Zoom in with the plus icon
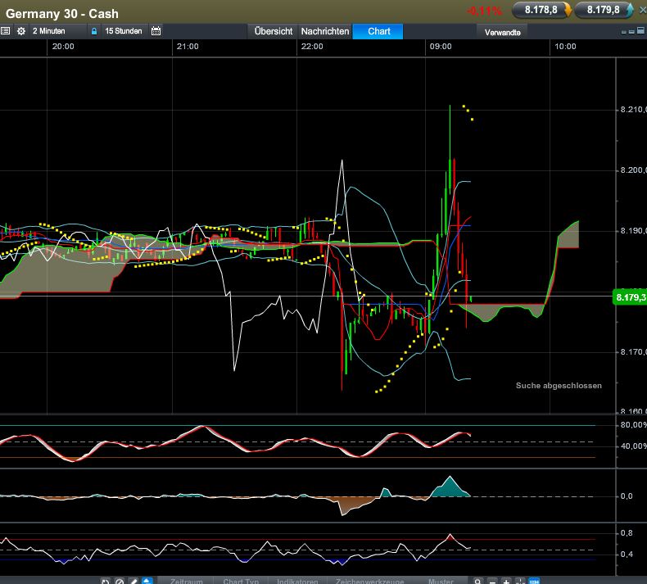The height and width of the screenshot is (584, 647). [506, 581]
